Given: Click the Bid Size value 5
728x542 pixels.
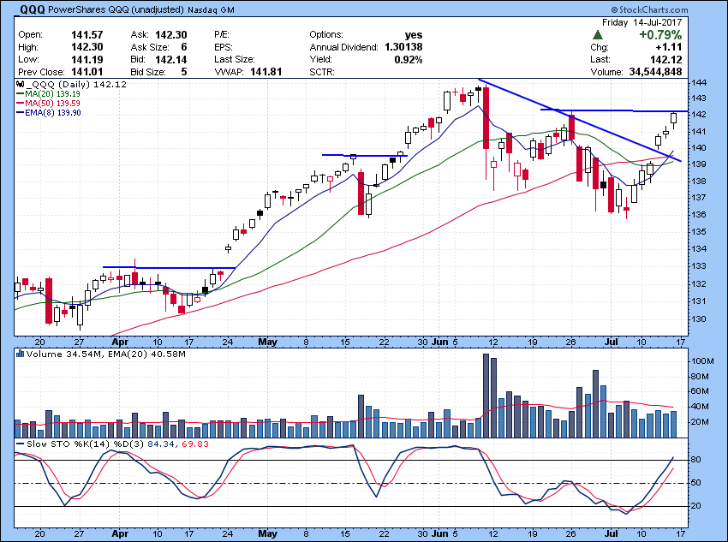Looking at the screenshot, I should pyautogui.click(x=184, y=72).
